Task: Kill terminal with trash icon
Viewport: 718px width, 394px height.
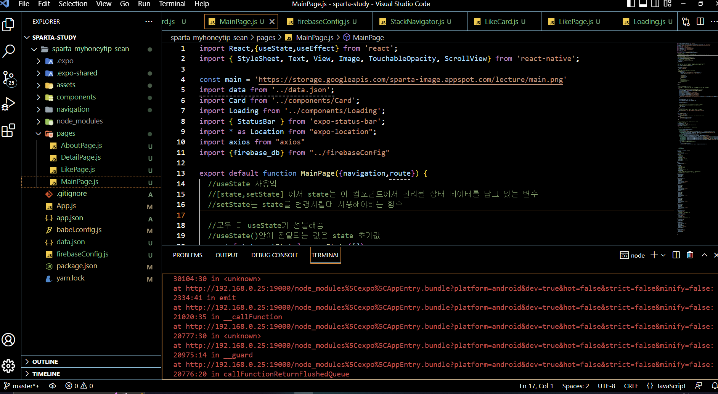Action: (x=690, y=255)
